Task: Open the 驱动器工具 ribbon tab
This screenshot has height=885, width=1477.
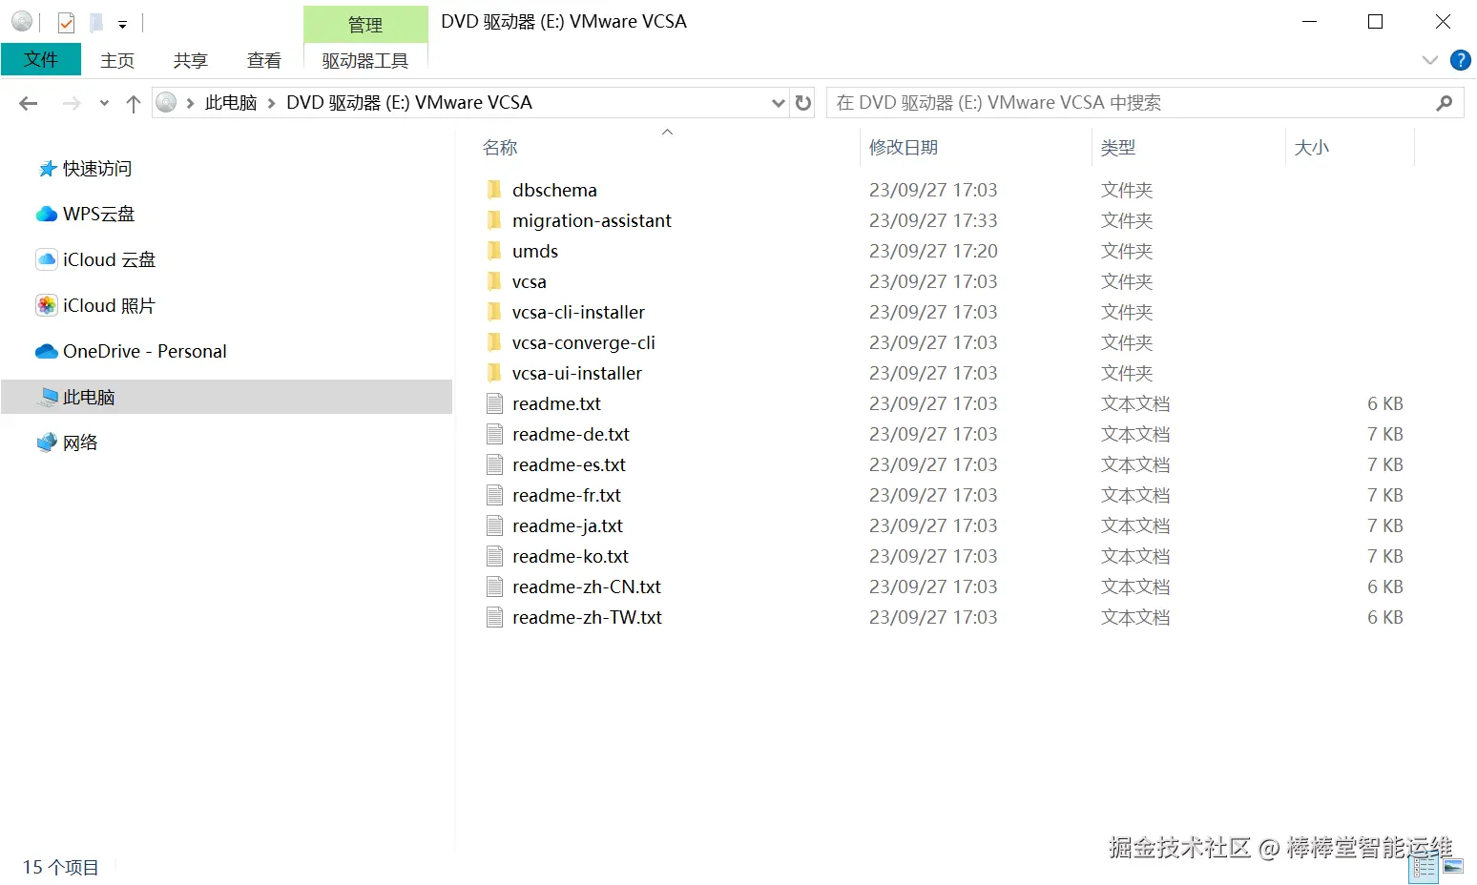Action: (x=365, y=60)
